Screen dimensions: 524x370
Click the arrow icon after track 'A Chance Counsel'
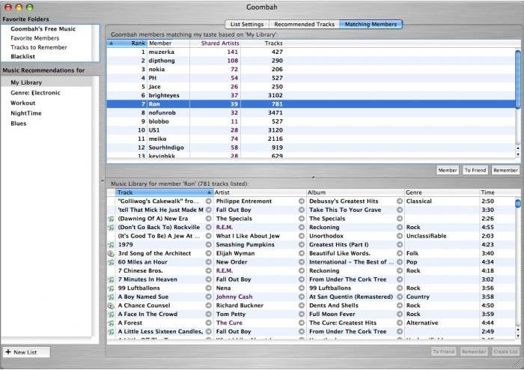point(209,306)
